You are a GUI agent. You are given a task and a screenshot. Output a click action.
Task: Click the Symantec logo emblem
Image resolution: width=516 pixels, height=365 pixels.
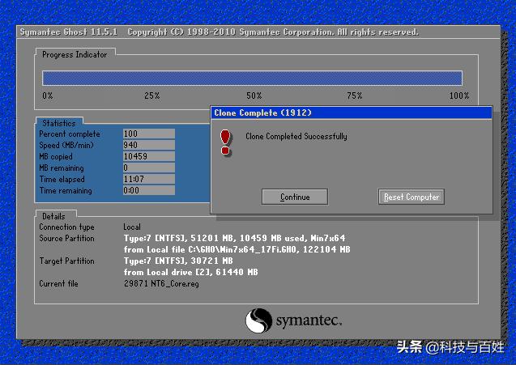click(x=258, y=320)
